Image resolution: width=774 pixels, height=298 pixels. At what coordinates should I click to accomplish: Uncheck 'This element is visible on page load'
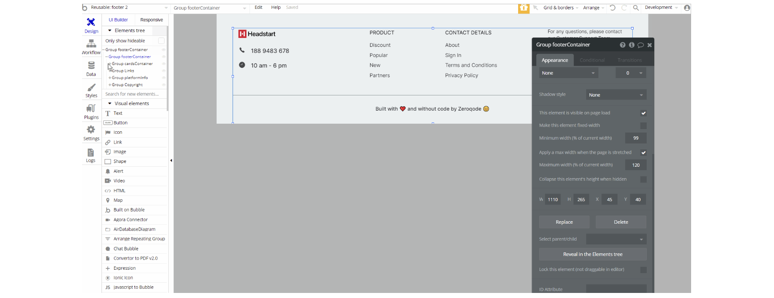coord(643,113)
